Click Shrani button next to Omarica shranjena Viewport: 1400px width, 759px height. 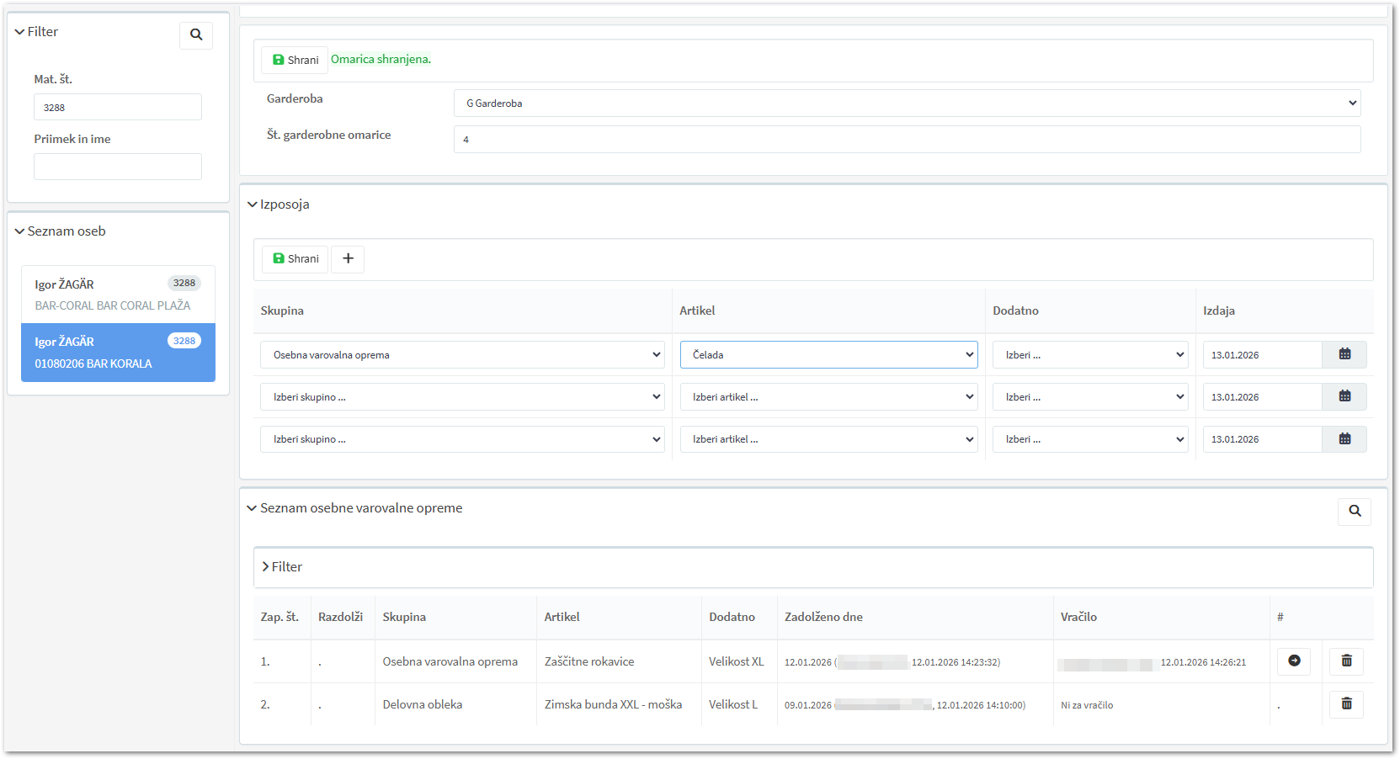[x=295, y=60]
